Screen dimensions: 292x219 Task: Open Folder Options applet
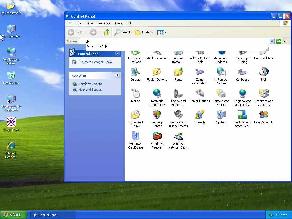pos(157,74)
